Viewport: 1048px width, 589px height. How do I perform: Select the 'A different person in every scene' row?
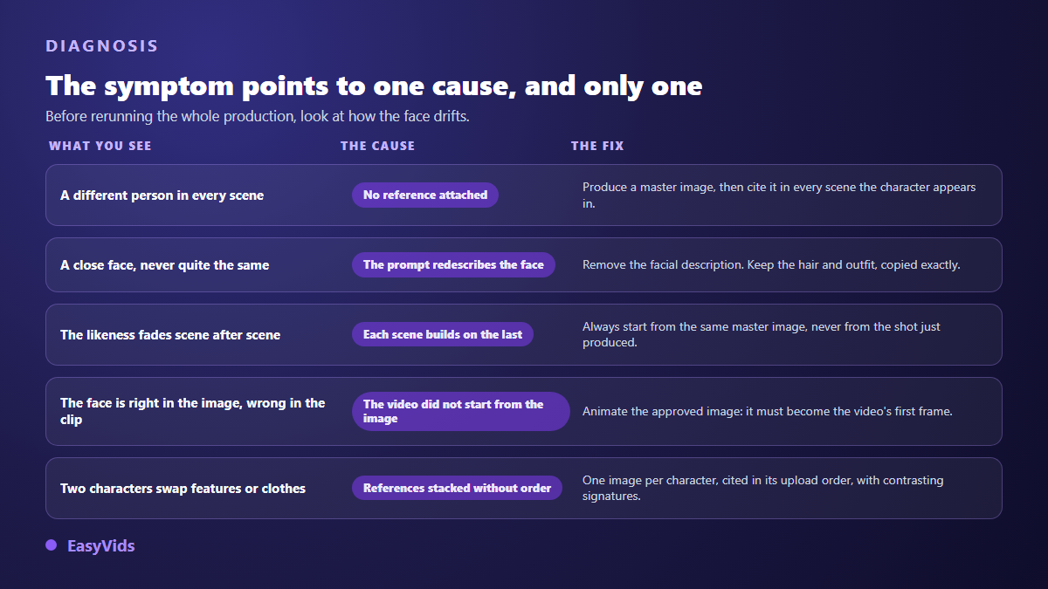click(524, 195)
